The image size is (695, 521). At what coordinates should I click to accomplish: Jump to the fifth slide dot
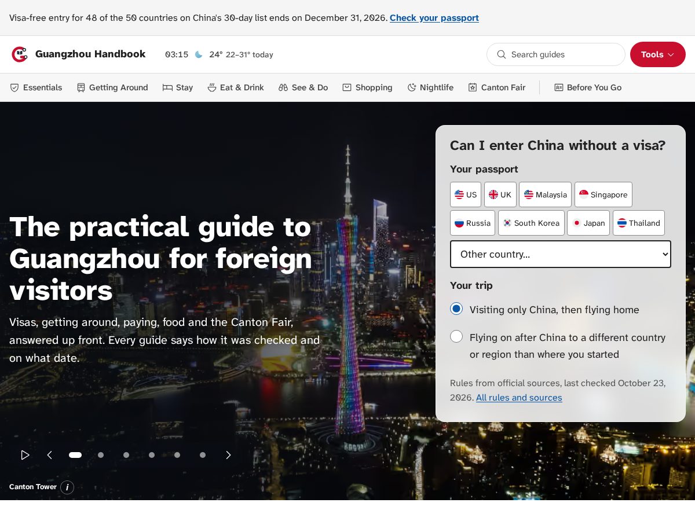click(x=177, y=455)
